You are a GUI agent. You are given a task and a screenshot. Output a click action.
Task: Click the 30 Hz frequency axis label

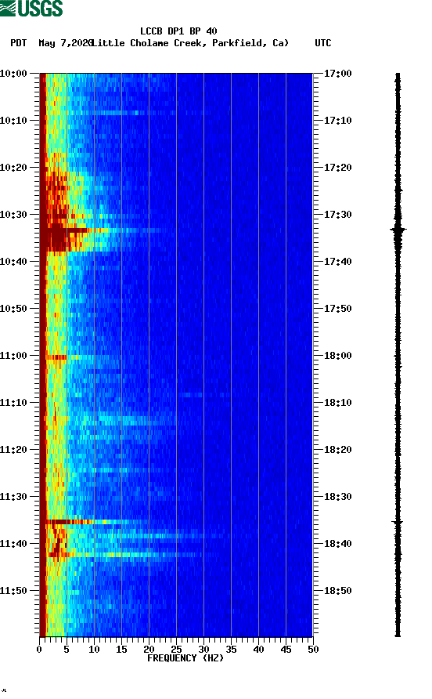tap(203, 650)
